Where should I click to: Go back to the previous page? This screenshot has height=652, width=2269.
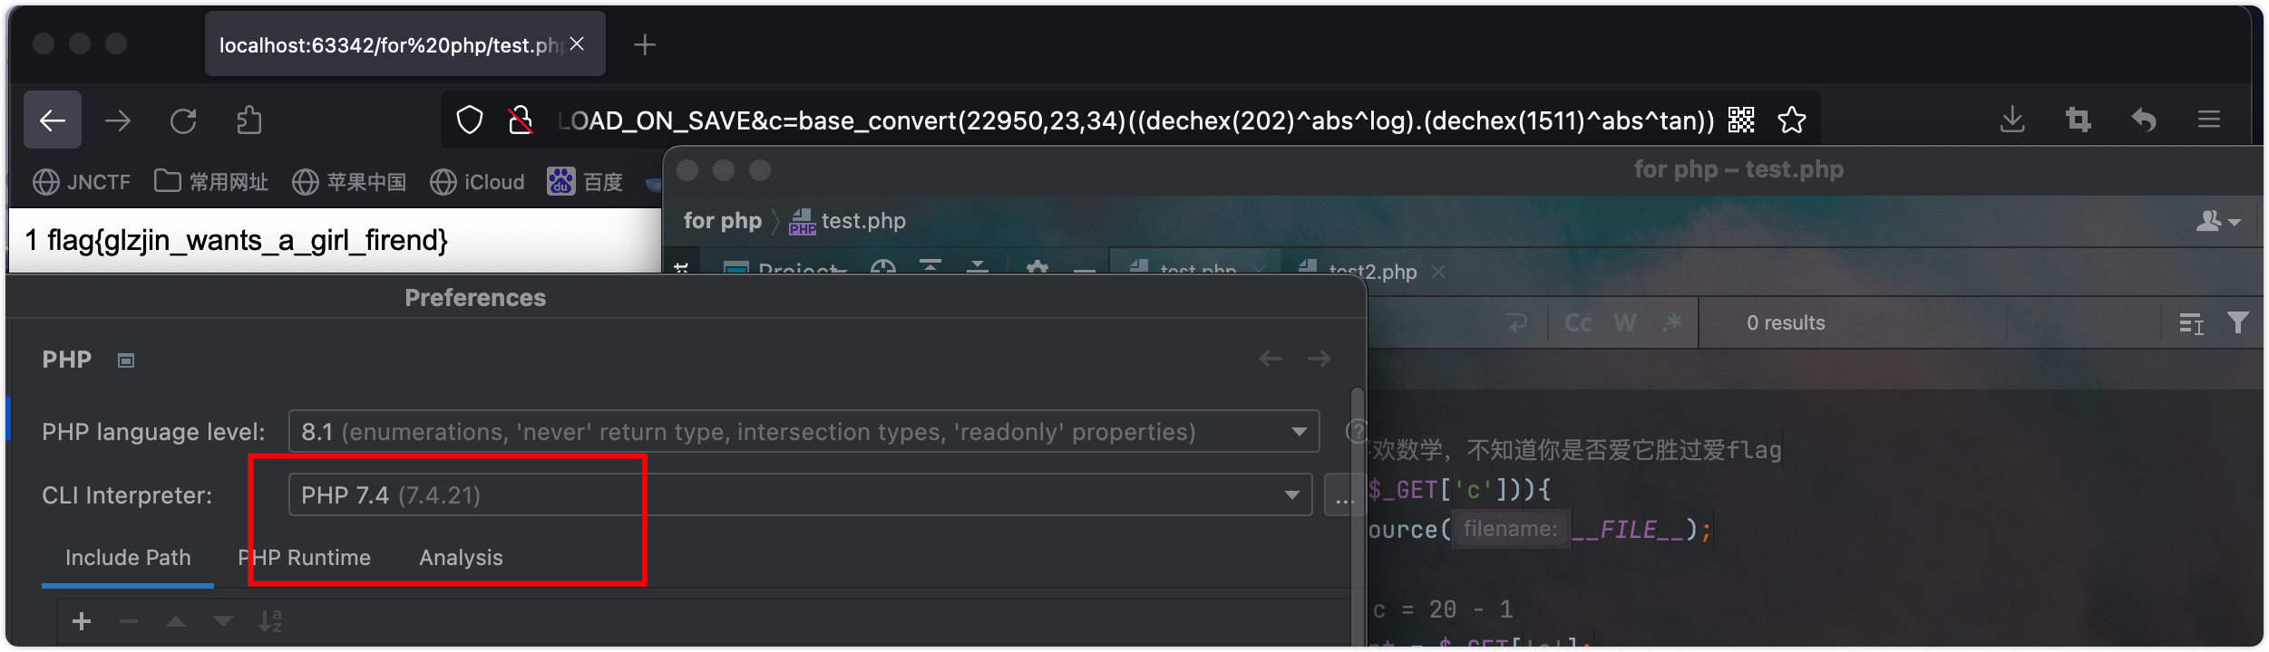point(53,120)
